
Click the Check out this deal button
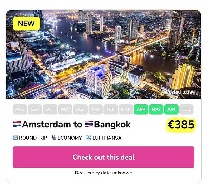103,157
